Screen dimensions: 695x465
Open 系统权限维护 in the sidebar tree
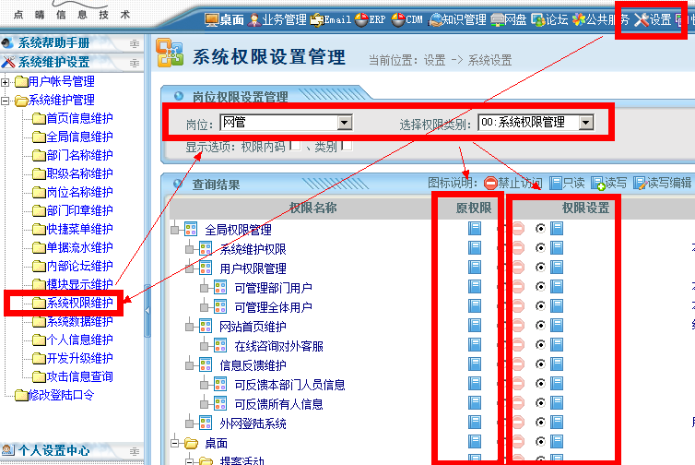79,304
